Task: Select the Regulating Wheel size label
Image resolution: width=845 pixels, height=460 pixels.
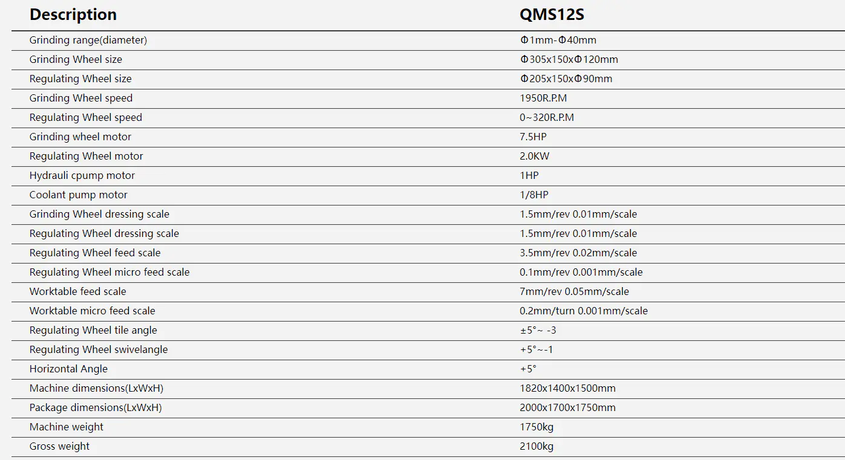Action: click(81, 79)
